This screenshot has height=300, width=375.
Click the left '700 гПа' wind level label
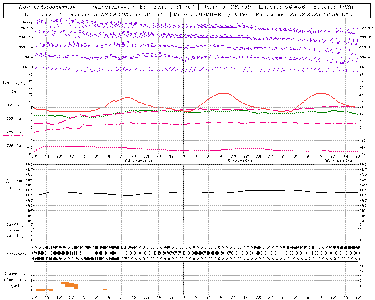click(x=26, y=37)
